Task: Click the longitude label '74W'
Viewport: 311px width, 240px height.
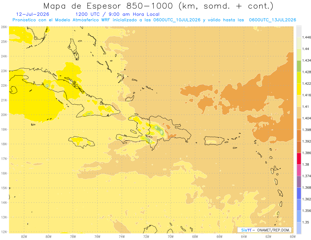Action: point(122,236)
